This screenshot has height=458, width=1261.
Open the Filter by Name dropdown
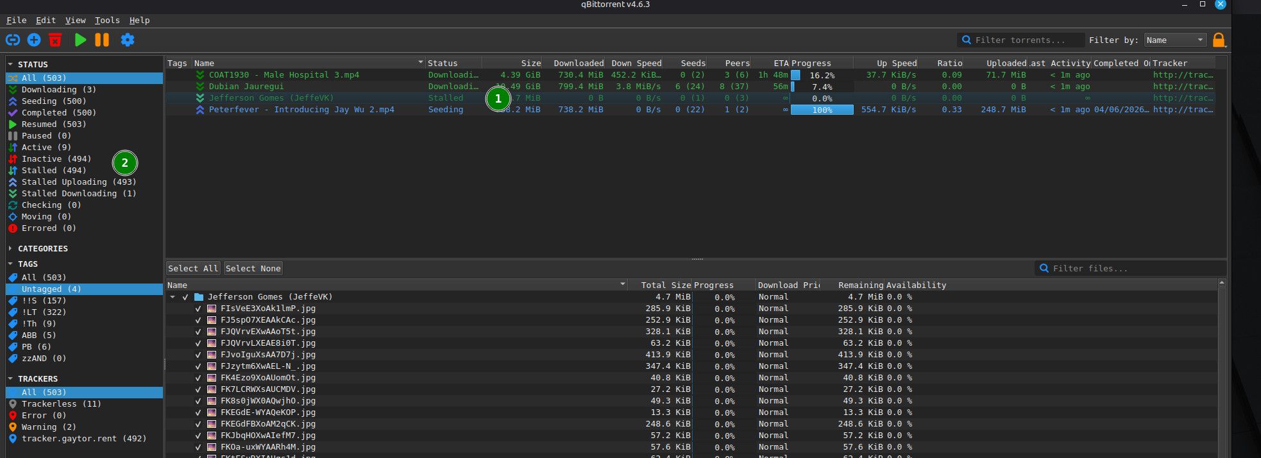[1175, 40]
